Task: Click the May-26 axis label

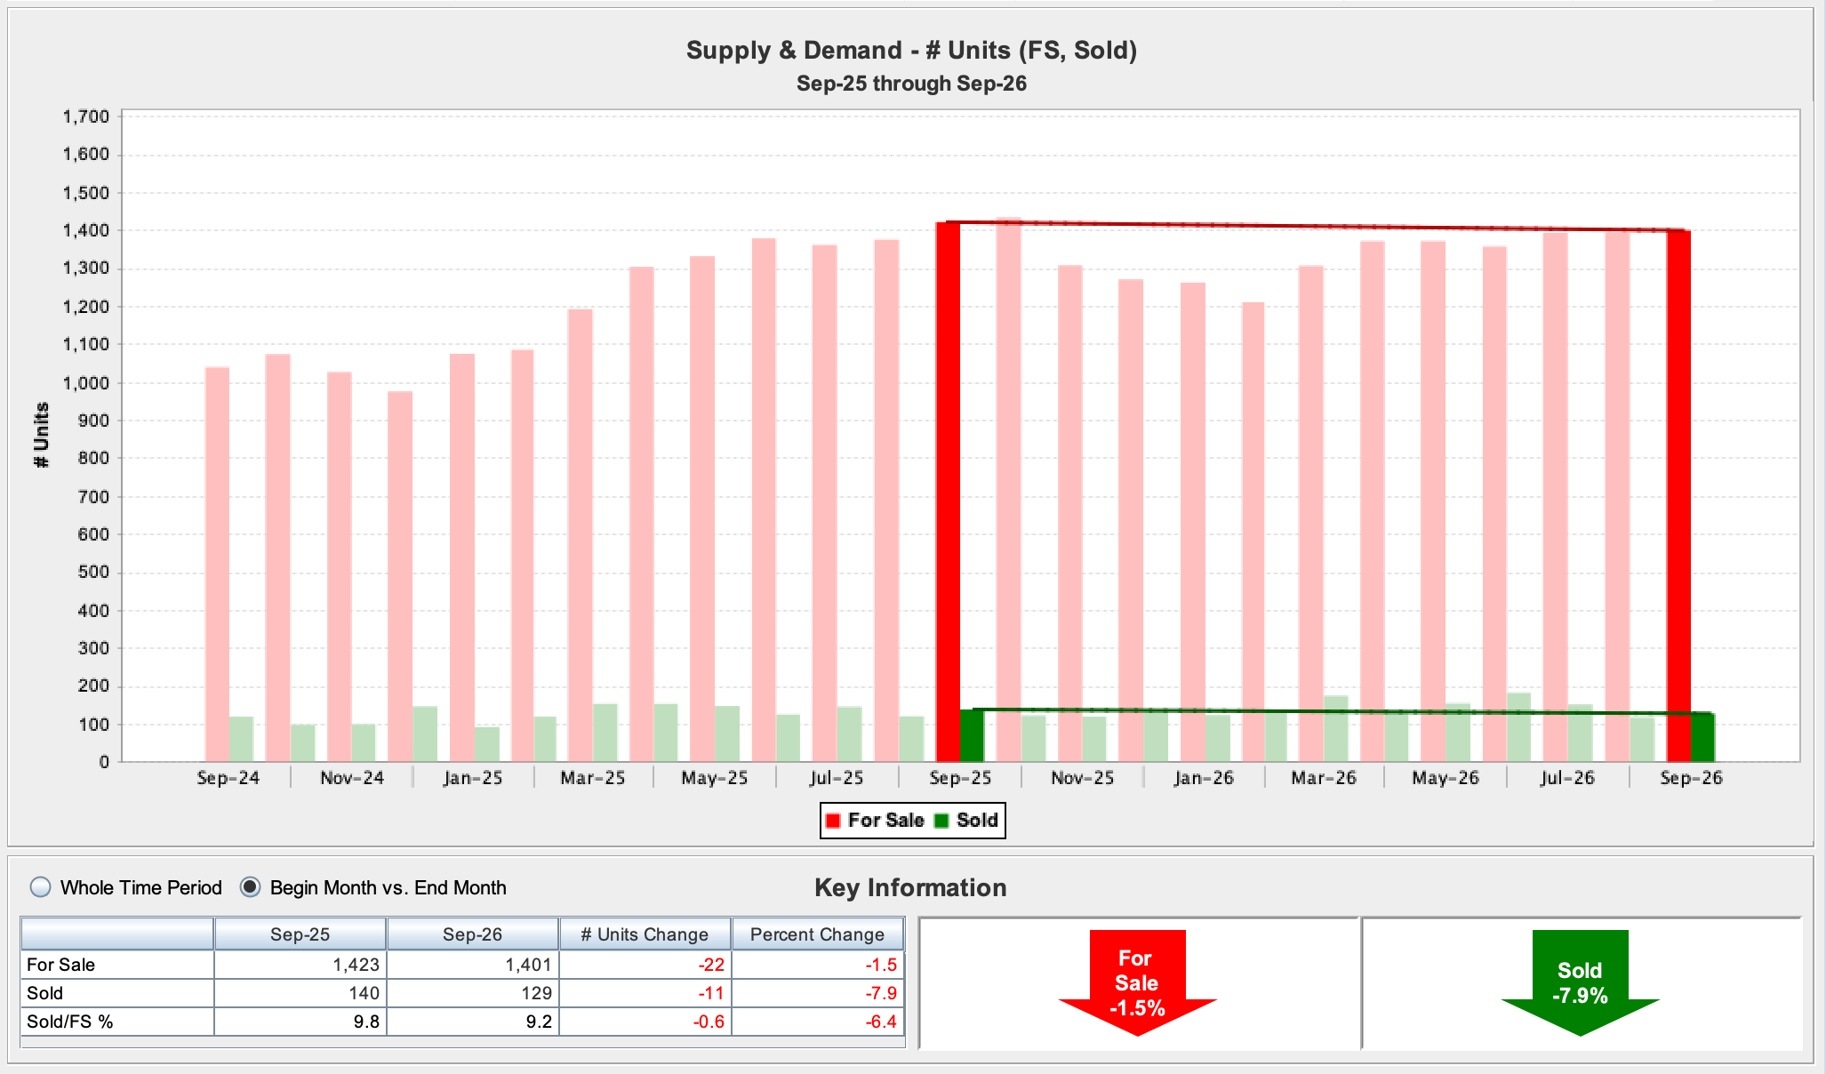Action: (1446, 778)
